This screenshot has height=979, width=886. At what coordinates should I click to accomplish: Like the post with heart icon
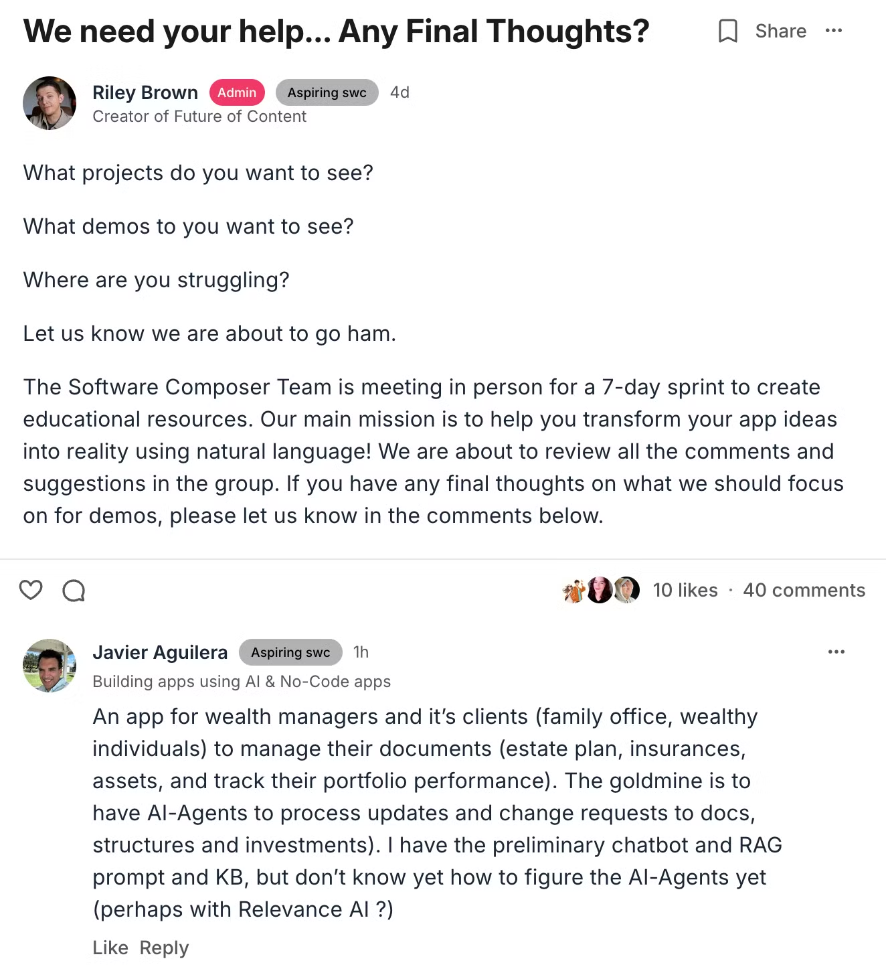pos(31,590)
